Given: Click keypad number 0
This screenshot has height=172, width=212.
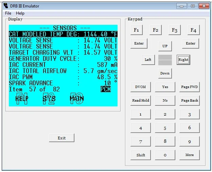Looking at the screenshot, I should click(x=165, y=155).
